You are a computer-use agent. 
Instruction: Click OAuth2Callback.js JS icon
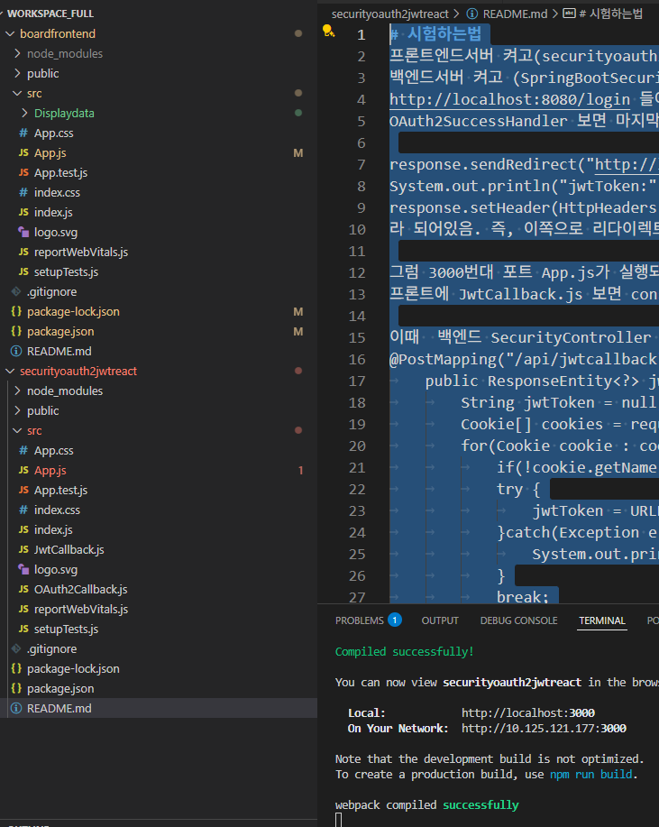[23, 589]
